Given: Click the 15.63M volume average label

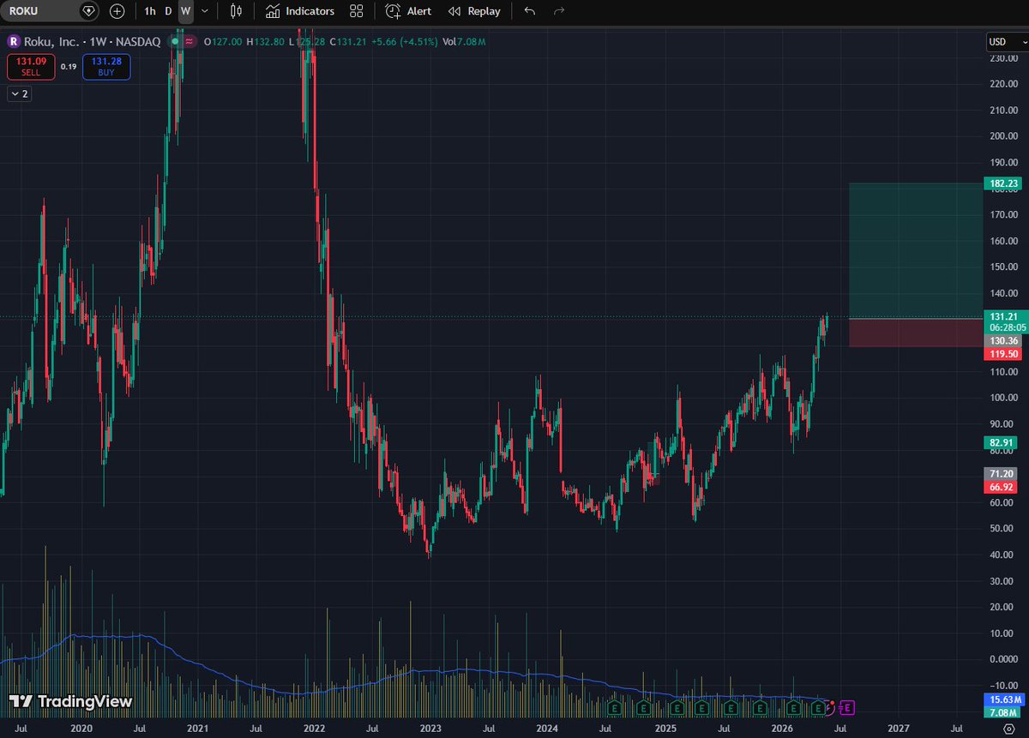Looking at the screenshot, I should [1004, 699].
